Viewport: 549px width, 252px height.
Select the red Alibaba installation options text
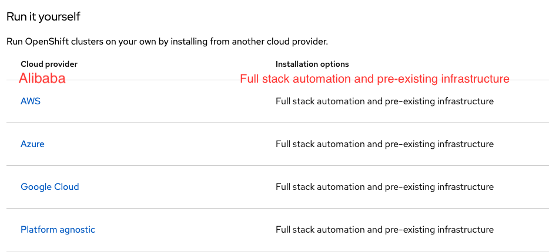[x=374, y=79]
